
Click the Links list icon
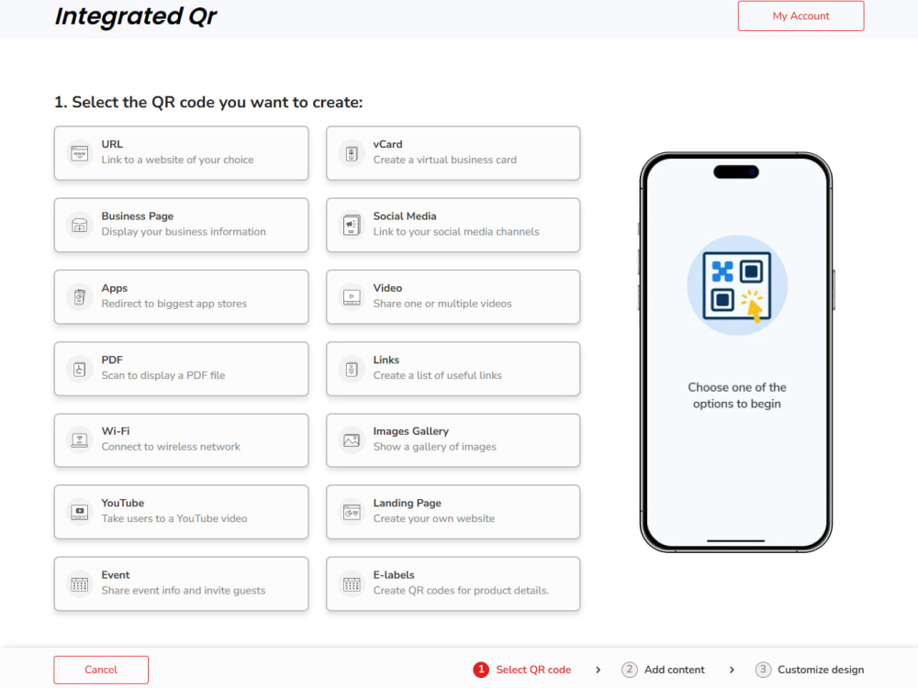(x=352, y=369)
